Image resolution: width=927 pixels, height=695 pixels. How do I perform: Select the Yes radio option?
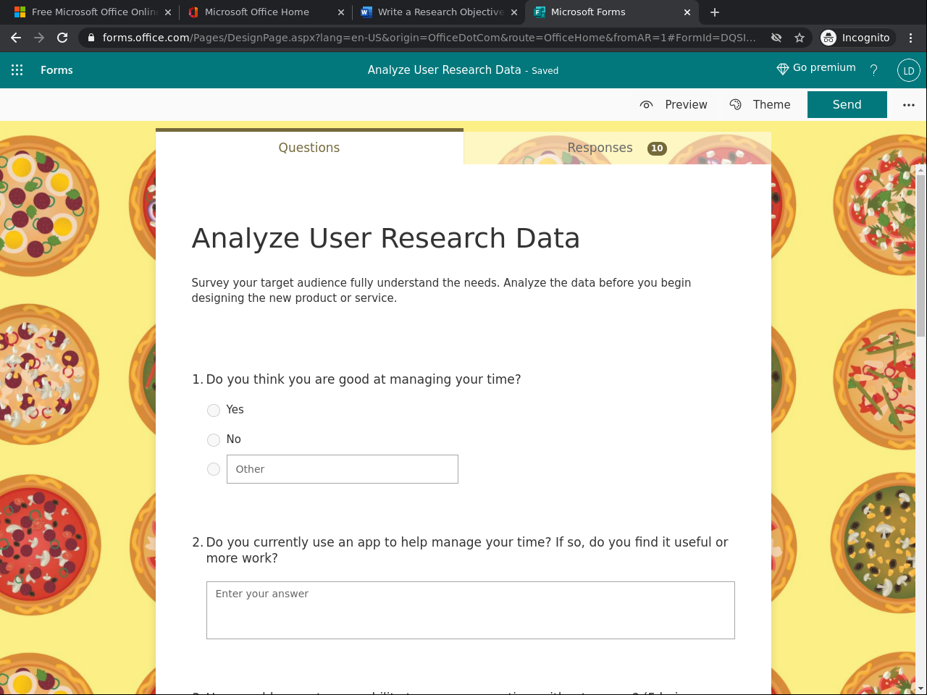(x=214, y=410)
